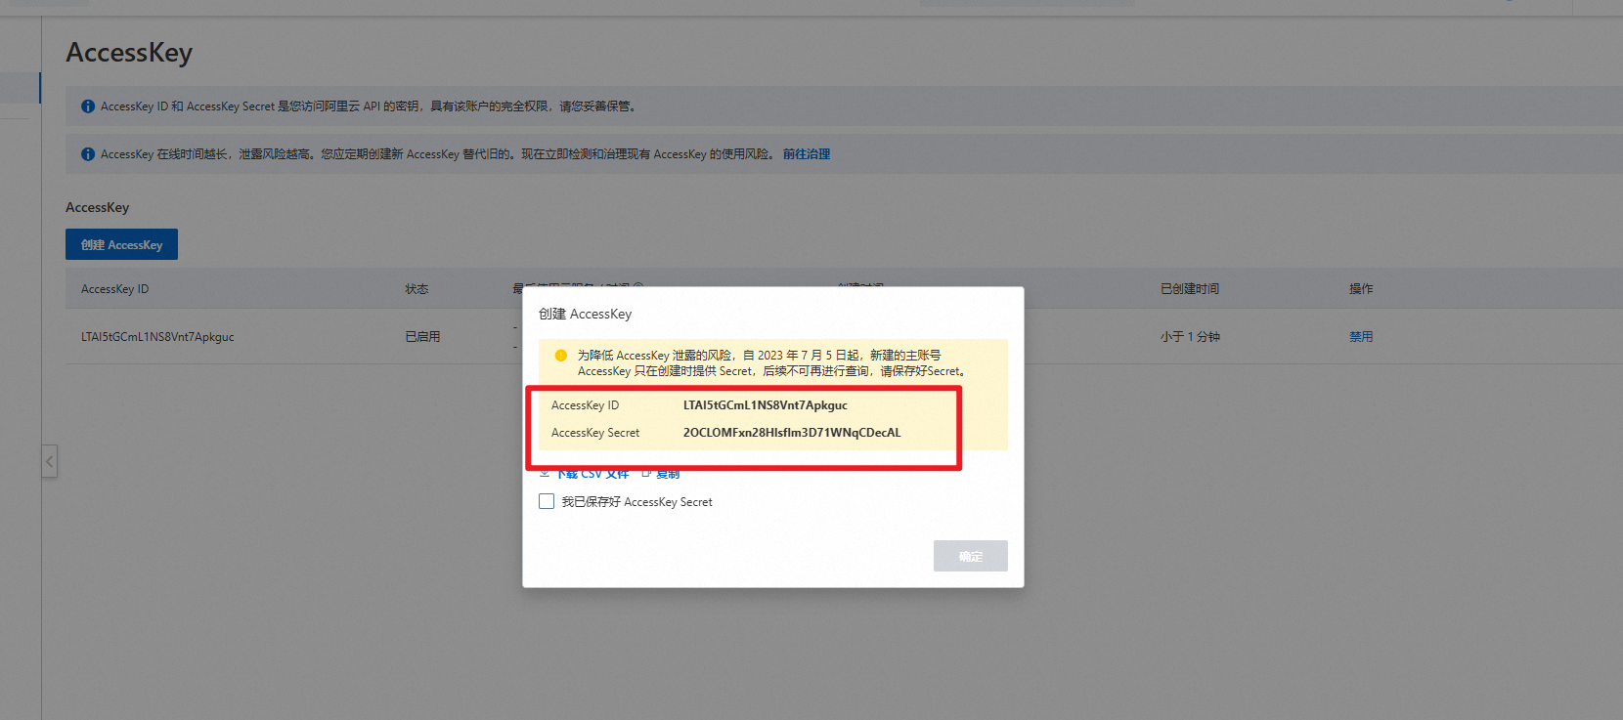Open the 前往治理 link
The height and width of the screenshot is (720, 1623).
pos(807,154)
